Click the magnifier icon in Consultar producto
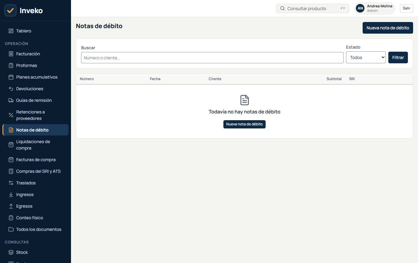Image resolution: width=418 pixels, height=263 pixels. coord(282,9)
